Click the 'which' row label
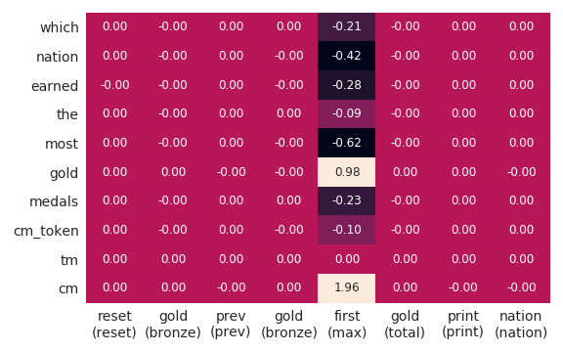Image resolution: width=563 pixels, height=352 pixels. (x=60, y=27)
